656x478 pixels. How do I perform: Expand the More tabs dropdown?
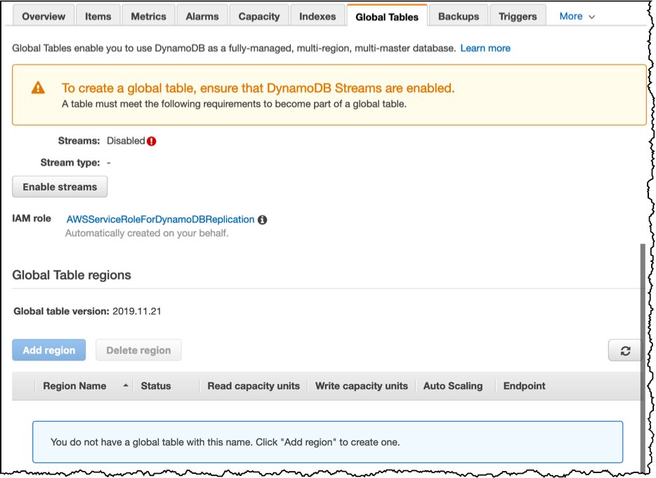(577, 16)
